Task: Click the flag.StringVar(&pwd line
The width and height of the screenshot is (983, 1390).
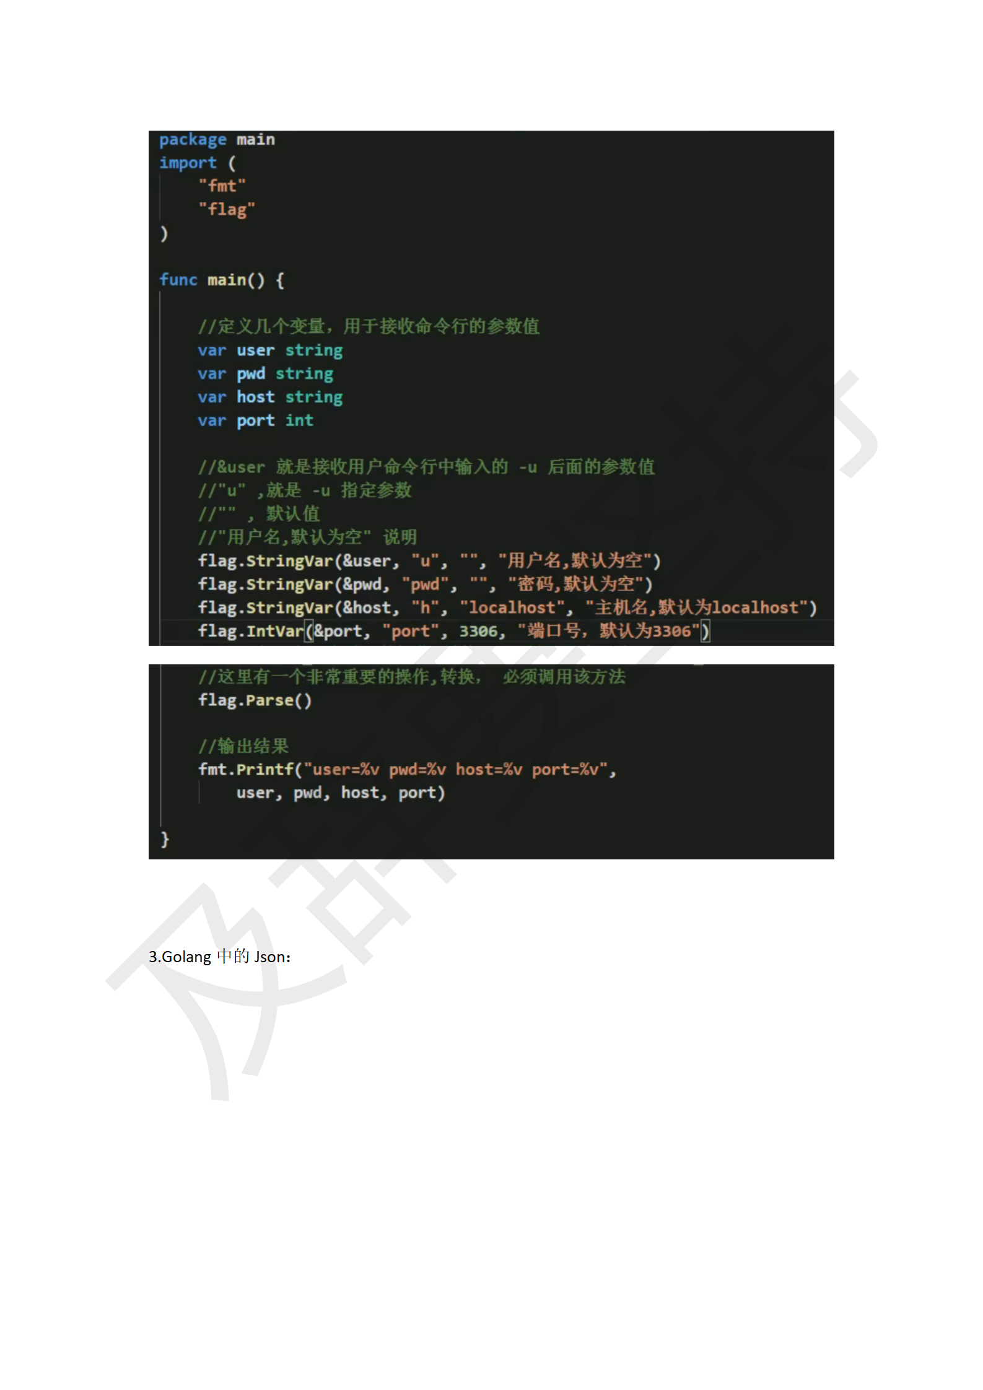Action: point(425,585)
